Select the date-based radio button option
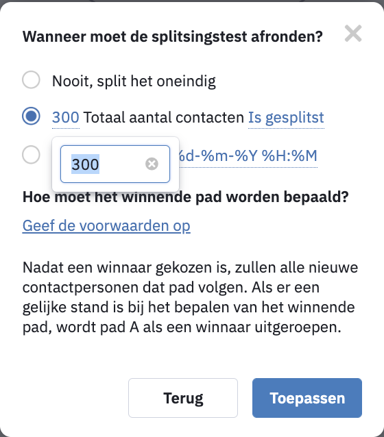The image size is (384, 437). tap(31, 155)
